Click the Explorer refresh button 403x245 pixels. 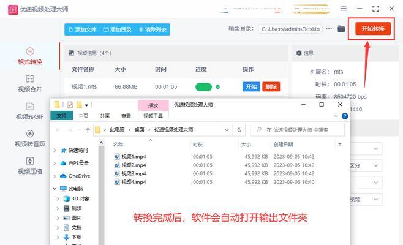coord(239,130)
